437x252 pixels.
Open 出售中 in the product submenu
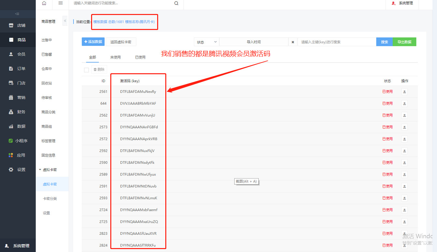(47, 40)
